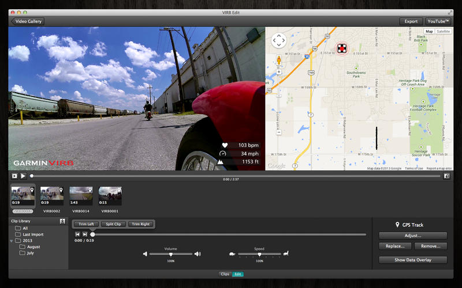462x288 pixels.
Task: Click the Replace... GPS track button
Action: 395,246
